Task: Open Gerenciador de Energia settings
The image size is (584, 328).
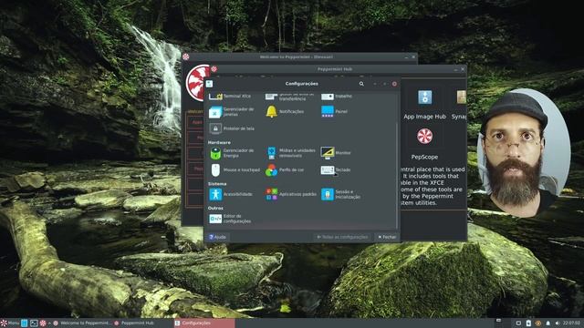Action: click(x=231, y=153)
